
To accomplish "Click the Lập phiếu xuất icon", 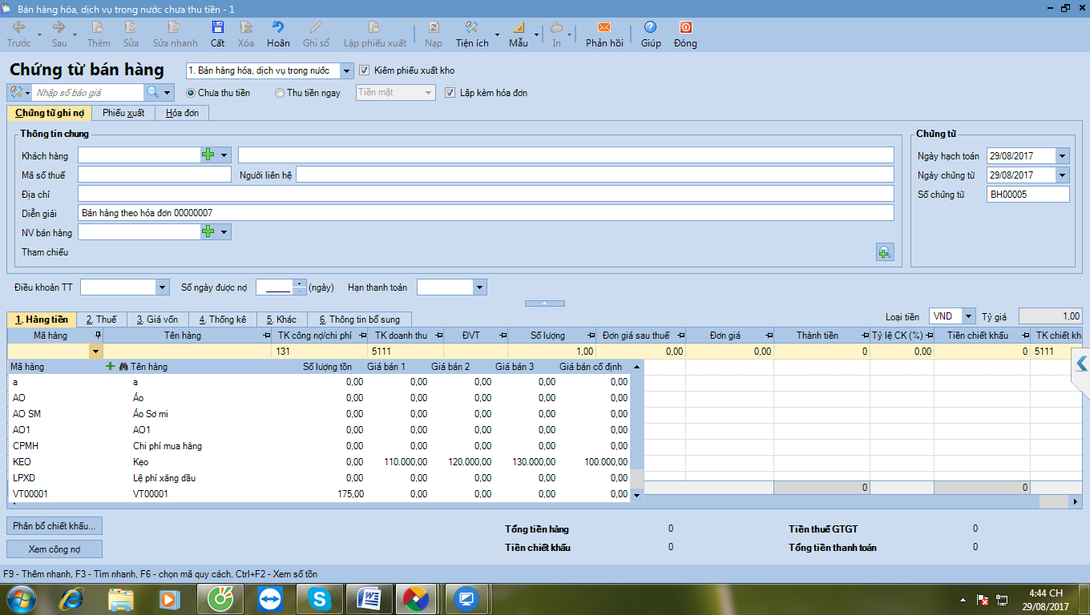I will point(374,27).
